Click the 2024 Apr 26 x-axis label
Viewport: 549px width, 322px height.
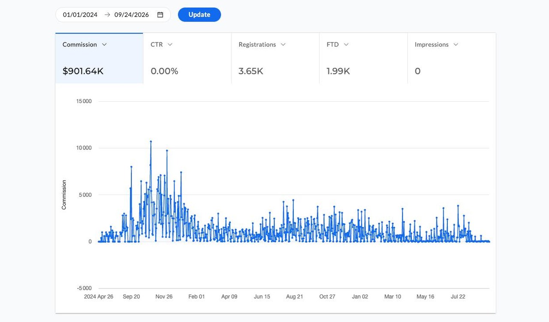pyautogui.click(x=99, y=297)
